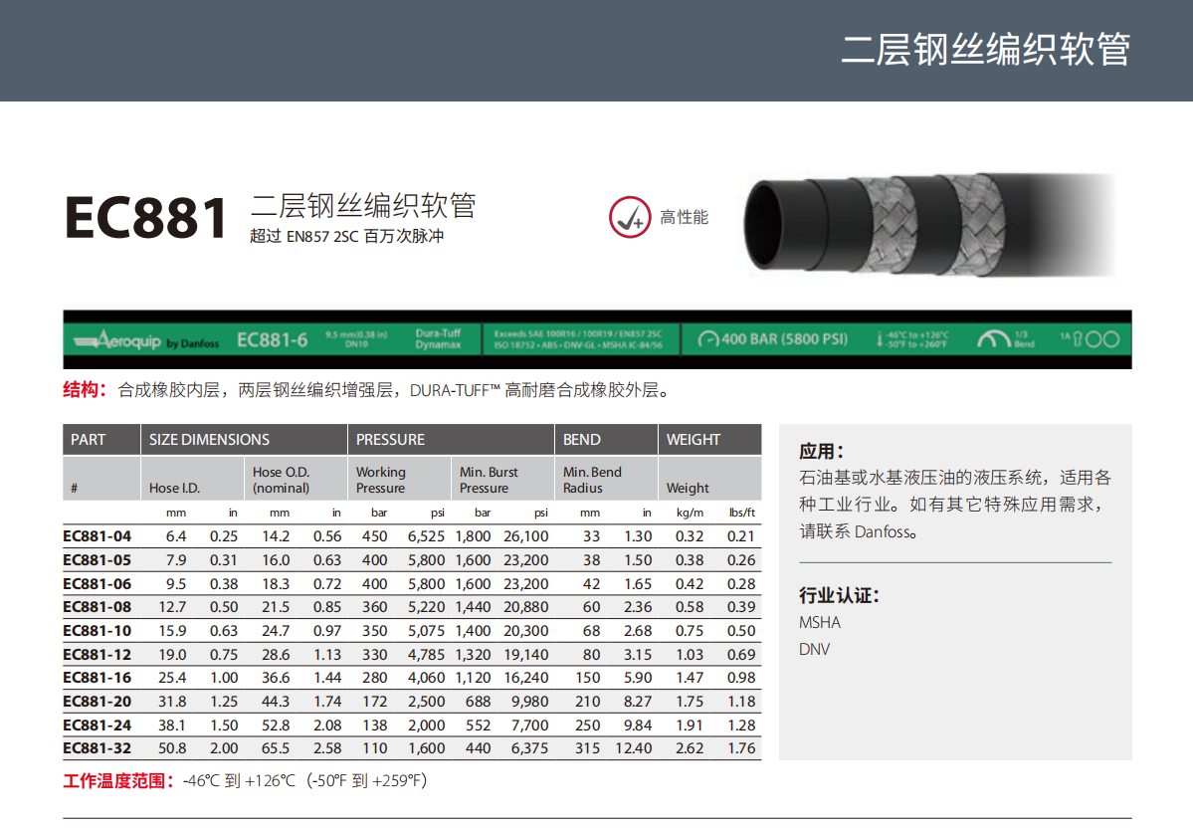Select the EC881-32 part number
This screenshot has width=1193, height=828.
[98, 748]
